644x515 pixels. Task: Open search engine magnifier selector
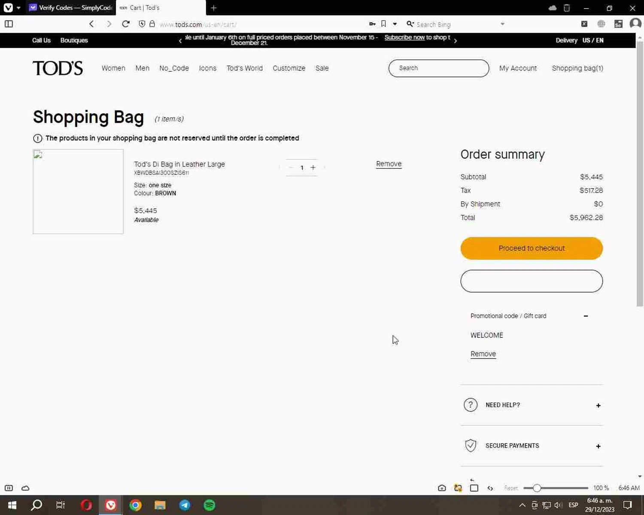pos(410,24)
